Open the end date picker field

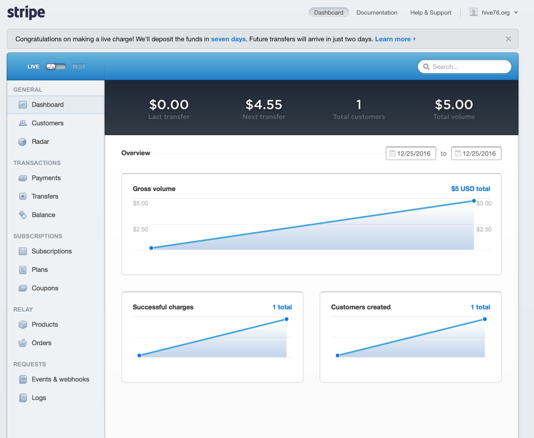click(x=476, y=154)
